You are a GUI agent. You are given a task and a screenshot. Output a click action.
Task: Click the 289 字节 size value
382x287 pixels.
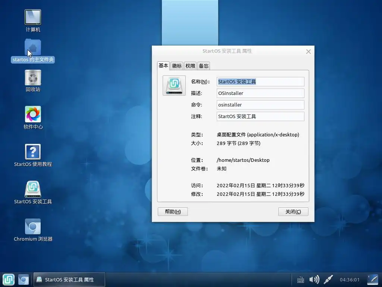click(x=238, y=143)
